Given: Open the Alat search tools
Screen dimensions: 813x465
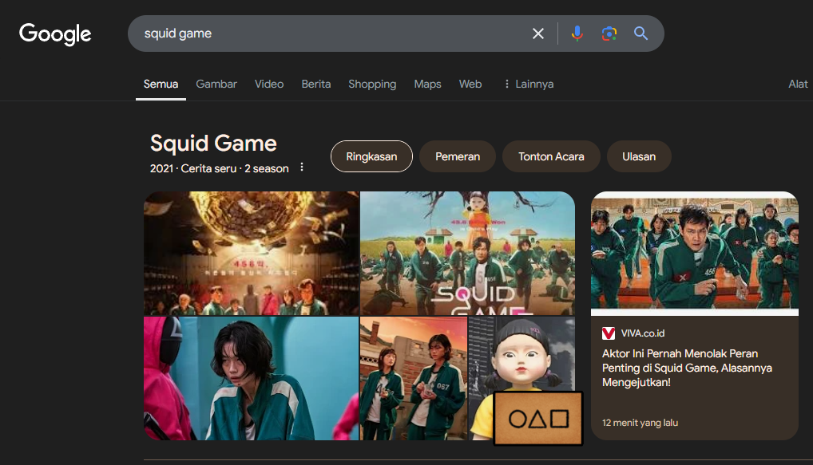Looking at the screenshot, I should (x=798, y=84).
